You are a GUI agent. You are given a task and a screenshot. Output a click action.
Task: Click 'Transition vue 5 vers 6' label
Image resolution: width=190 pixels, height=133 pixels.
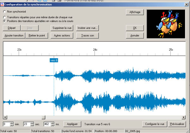pyautogui.click(x=97, y=124)
